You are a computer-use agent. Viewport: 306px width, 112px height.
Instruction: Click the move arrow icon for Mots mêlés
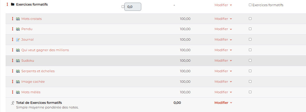click(x=13, y=92)
